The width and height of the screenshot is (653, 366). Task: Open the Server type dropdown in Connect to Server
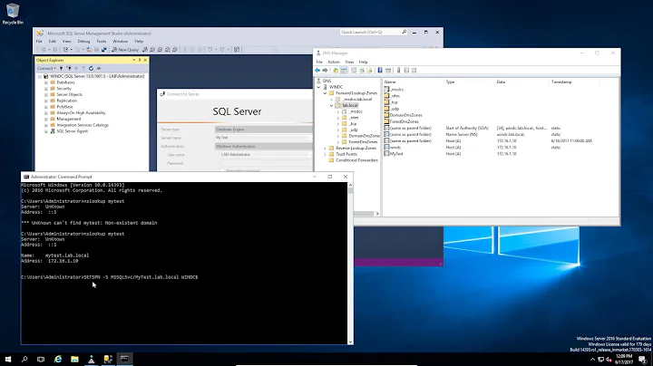tap(264, 130)
